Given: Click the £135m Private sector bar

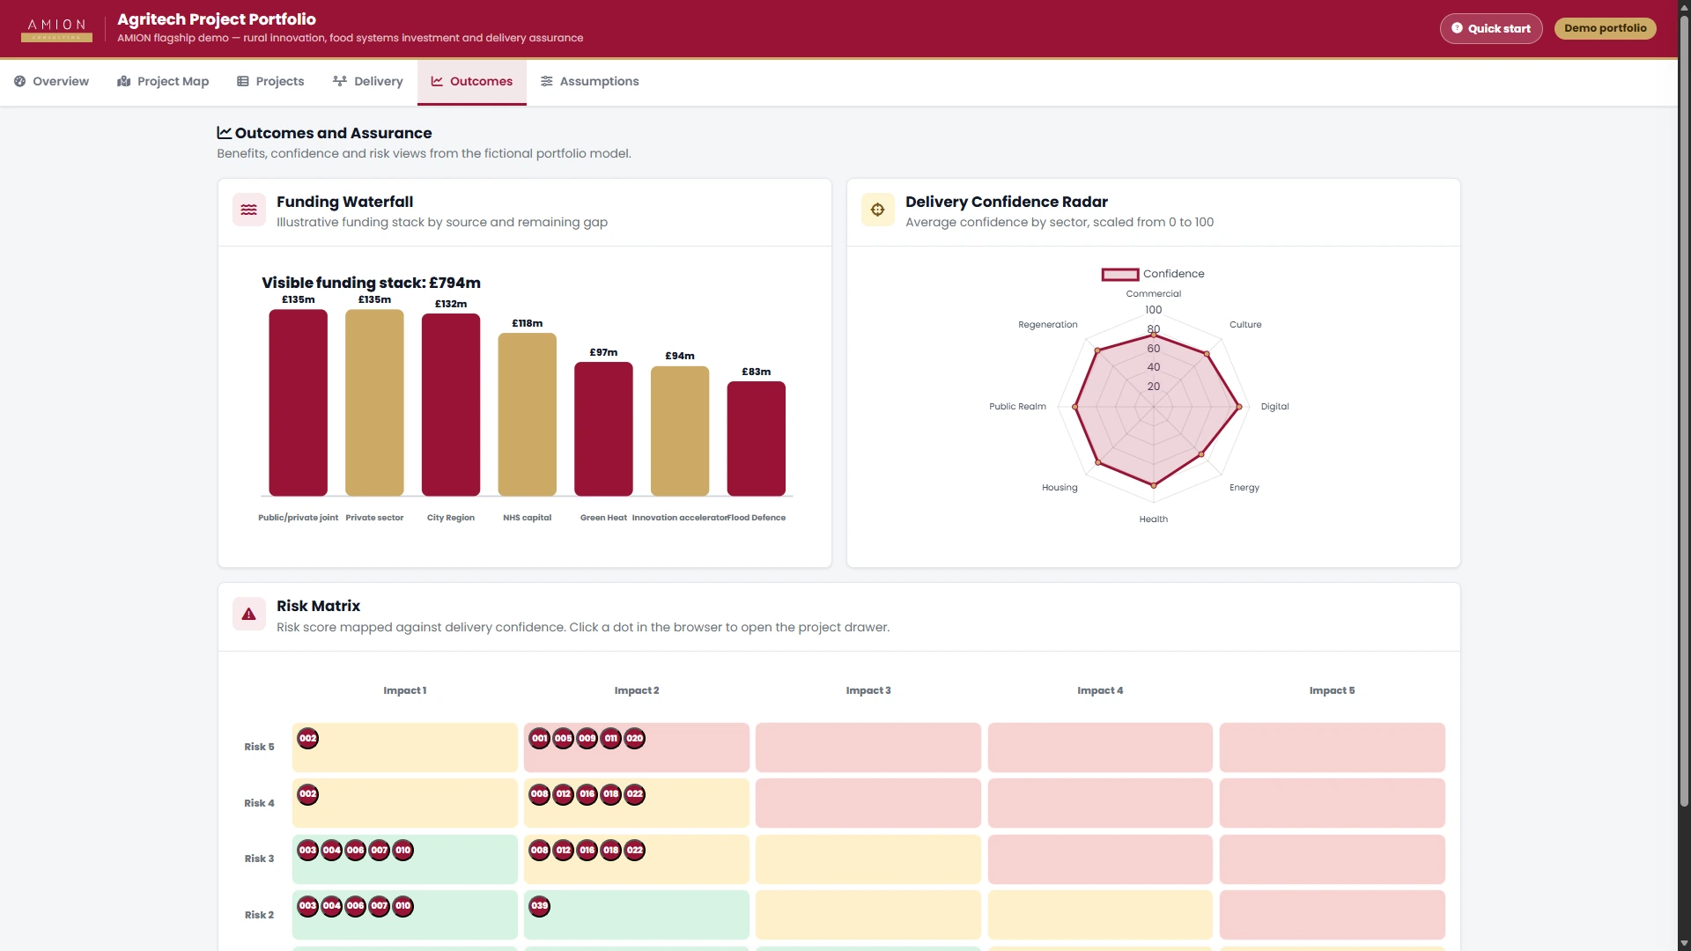Looking at the screenshot, I should (x=374, y=402).
